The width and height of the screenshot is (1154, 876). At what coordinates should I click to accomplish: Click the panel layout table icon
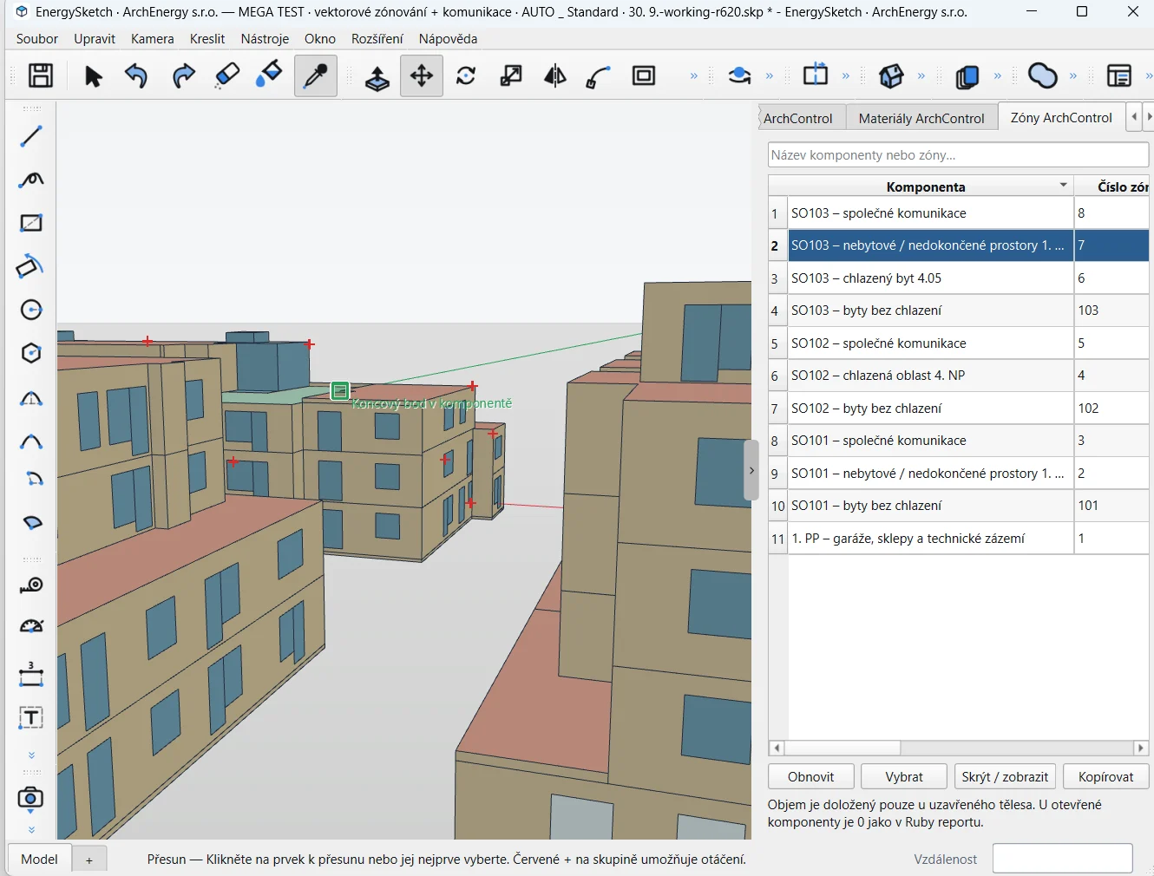click(1119, 76)
